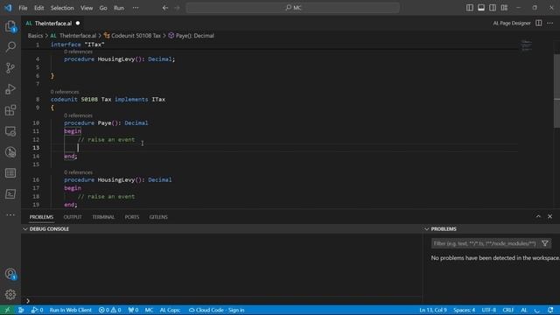Open the Selection menu
The image size is (560, 315).
pyautogui.click(x=62, y=8)
